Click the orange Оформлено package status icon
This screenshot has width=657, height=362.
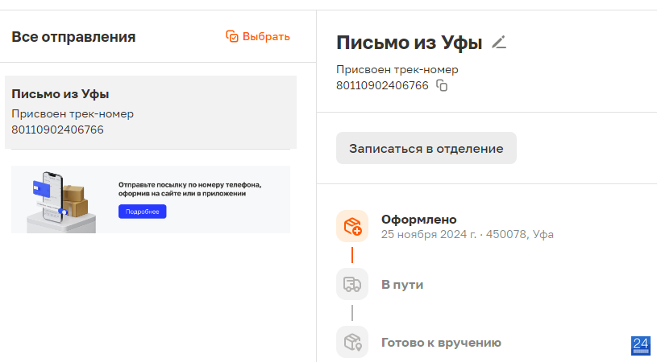pos(352,226)
